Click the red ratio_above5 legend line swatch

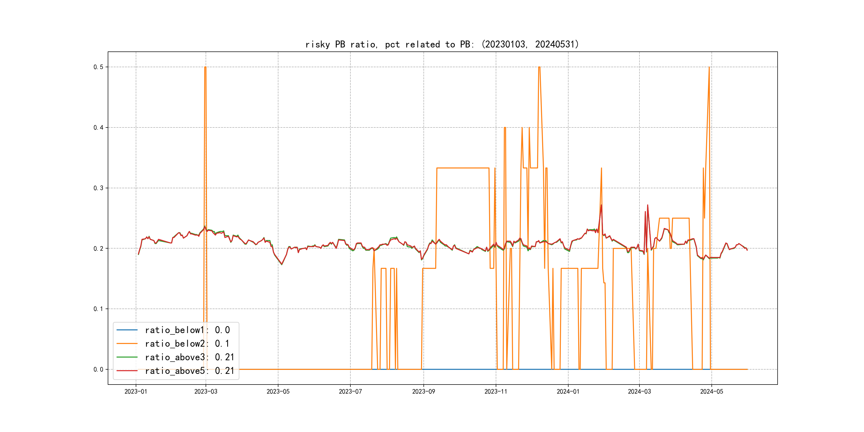point(127,371)
